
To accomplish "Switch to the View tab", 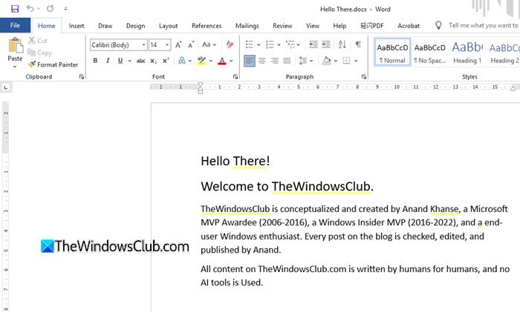I will (x=313, y=26).
